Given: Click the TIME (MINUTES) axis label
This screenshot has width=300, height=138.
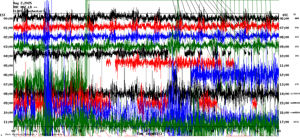Looking at the screenshot, I should point(149,134).
